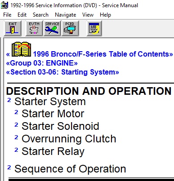Open the Edit menu
Screen dimensions: 174x181
point(22,15)
